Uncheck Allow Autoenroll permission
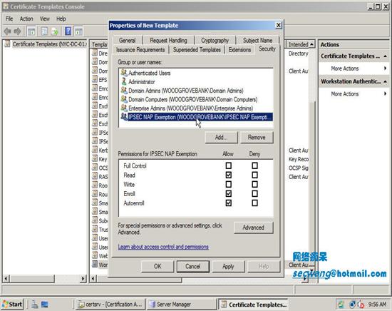Image resolution: width=392 pixels, height=311 pixels. pos(229,203)
